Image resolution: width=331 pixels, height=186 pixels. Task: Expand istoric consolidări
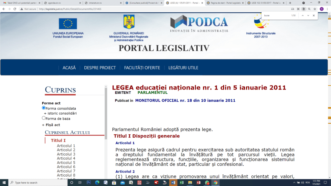pyautogui.click(x=60, y=113)
